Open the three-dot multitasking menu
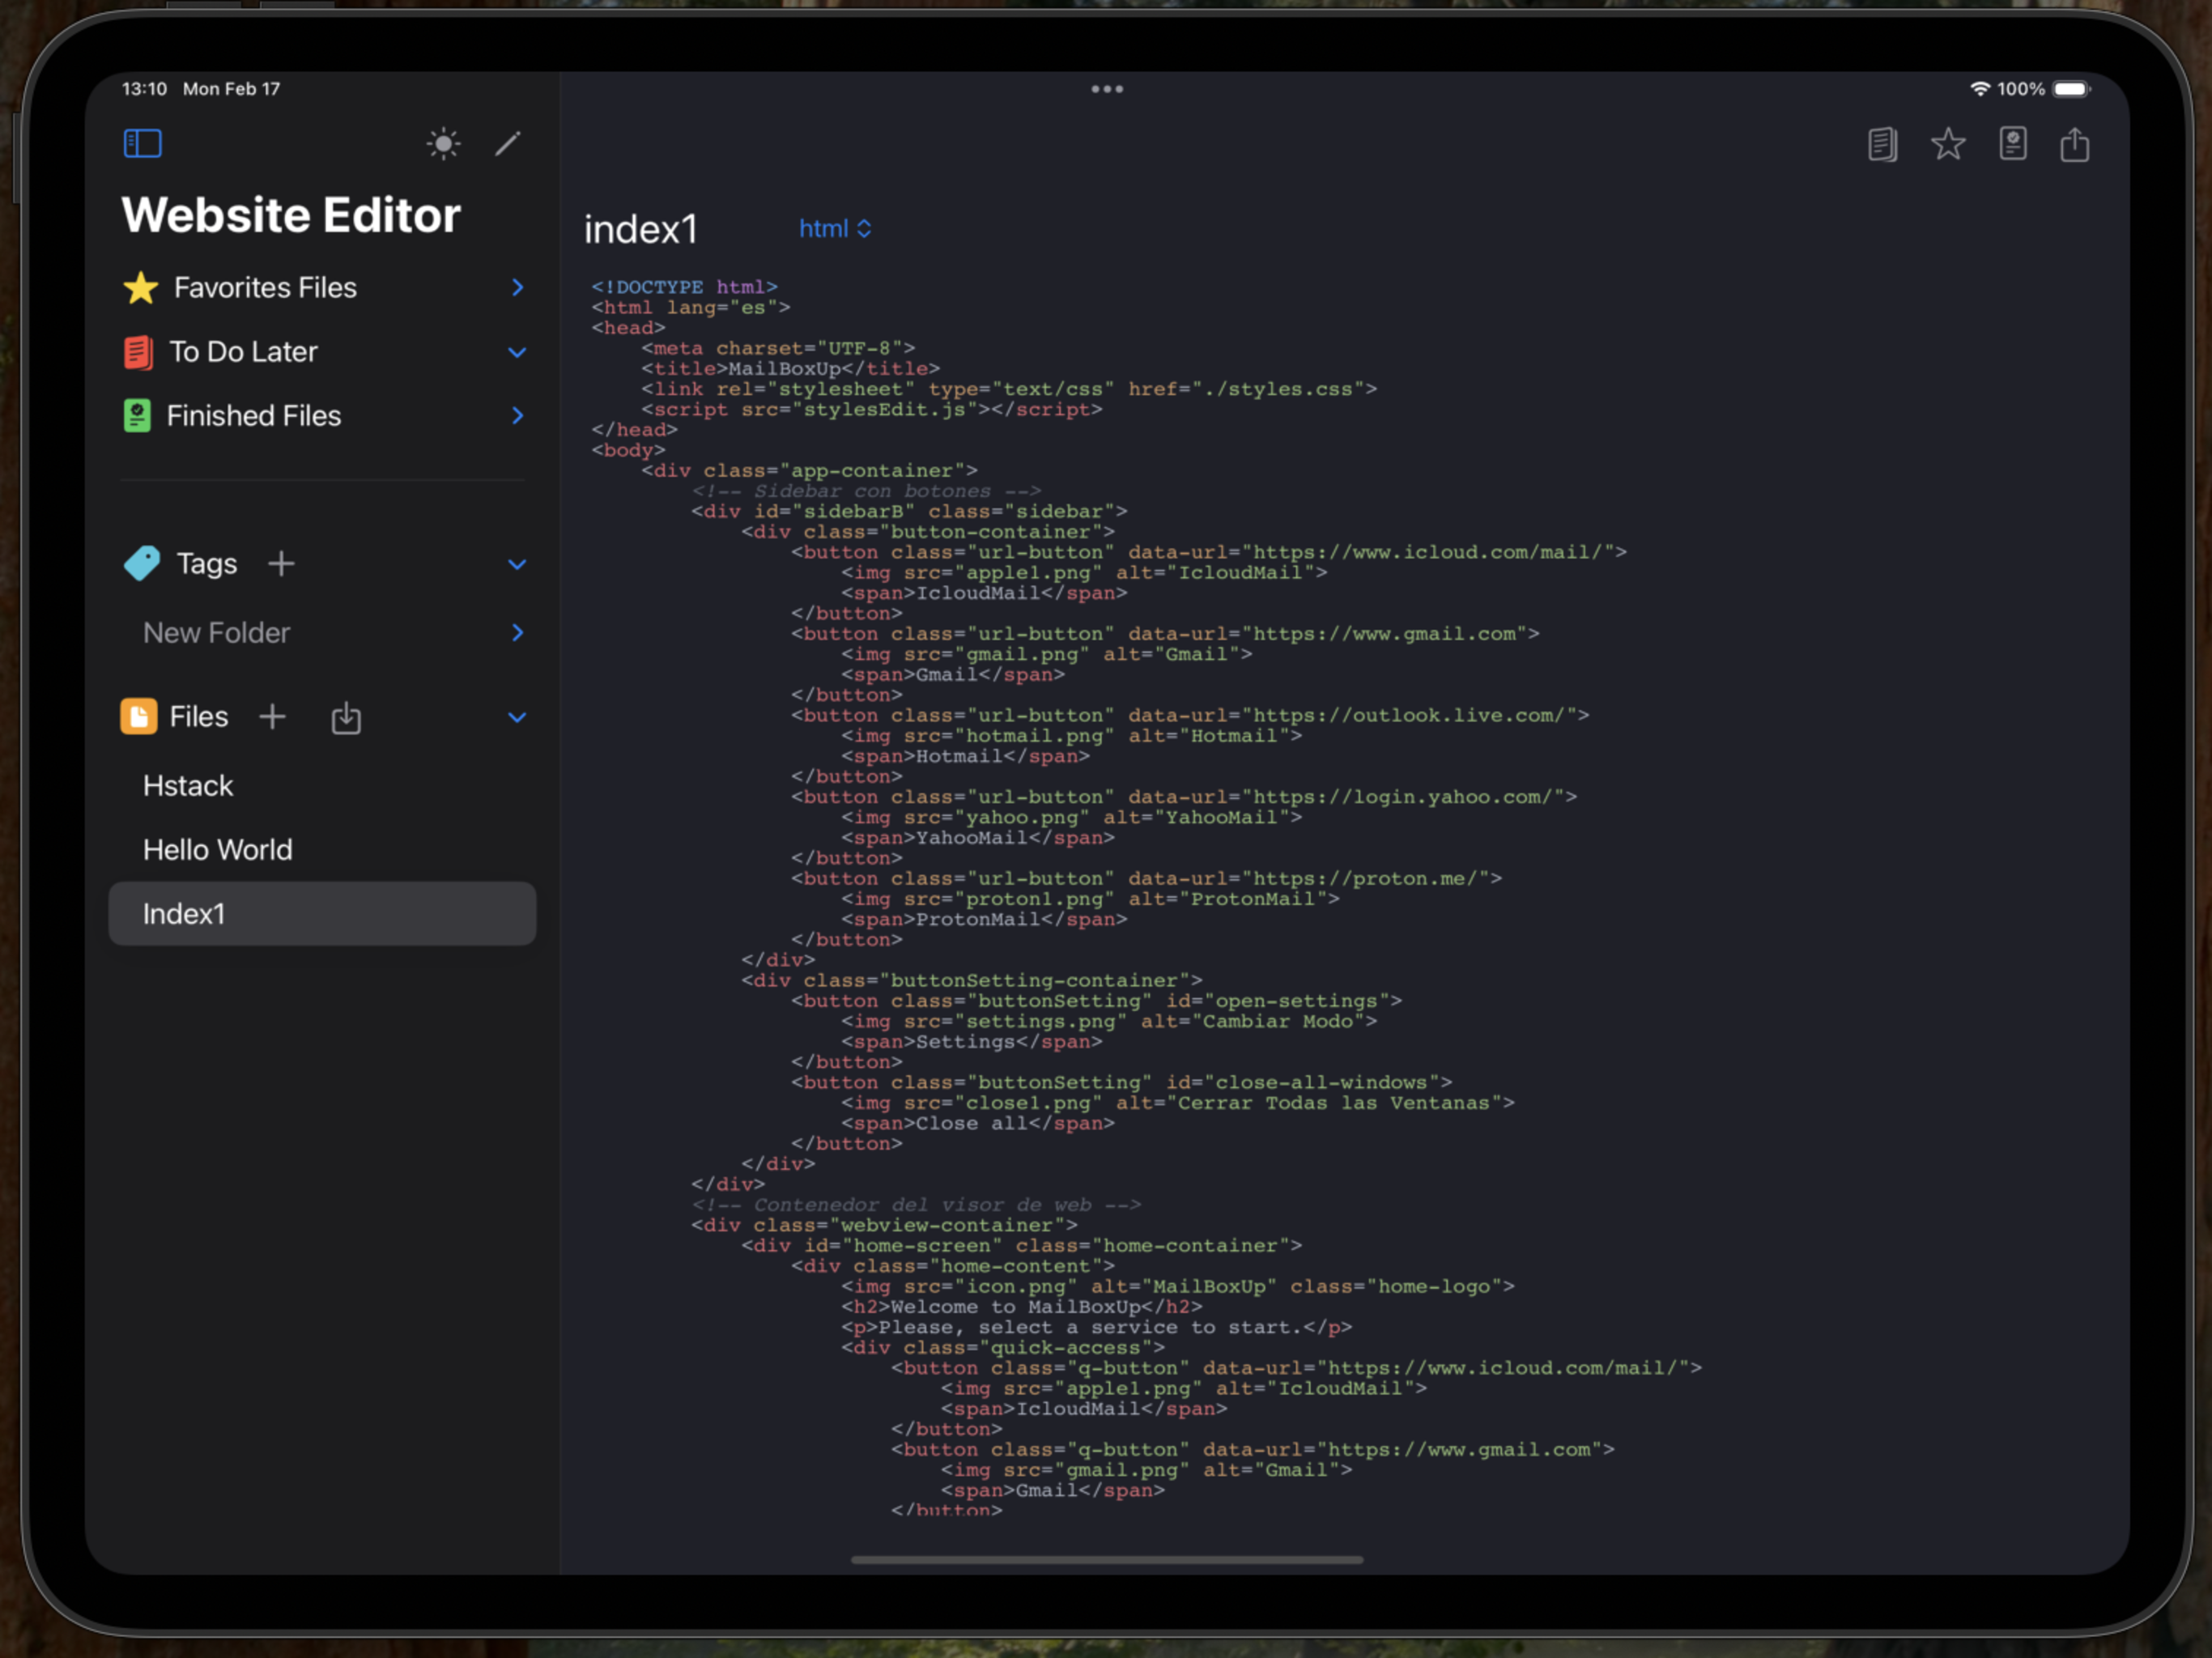 (x=1106, y=89)
